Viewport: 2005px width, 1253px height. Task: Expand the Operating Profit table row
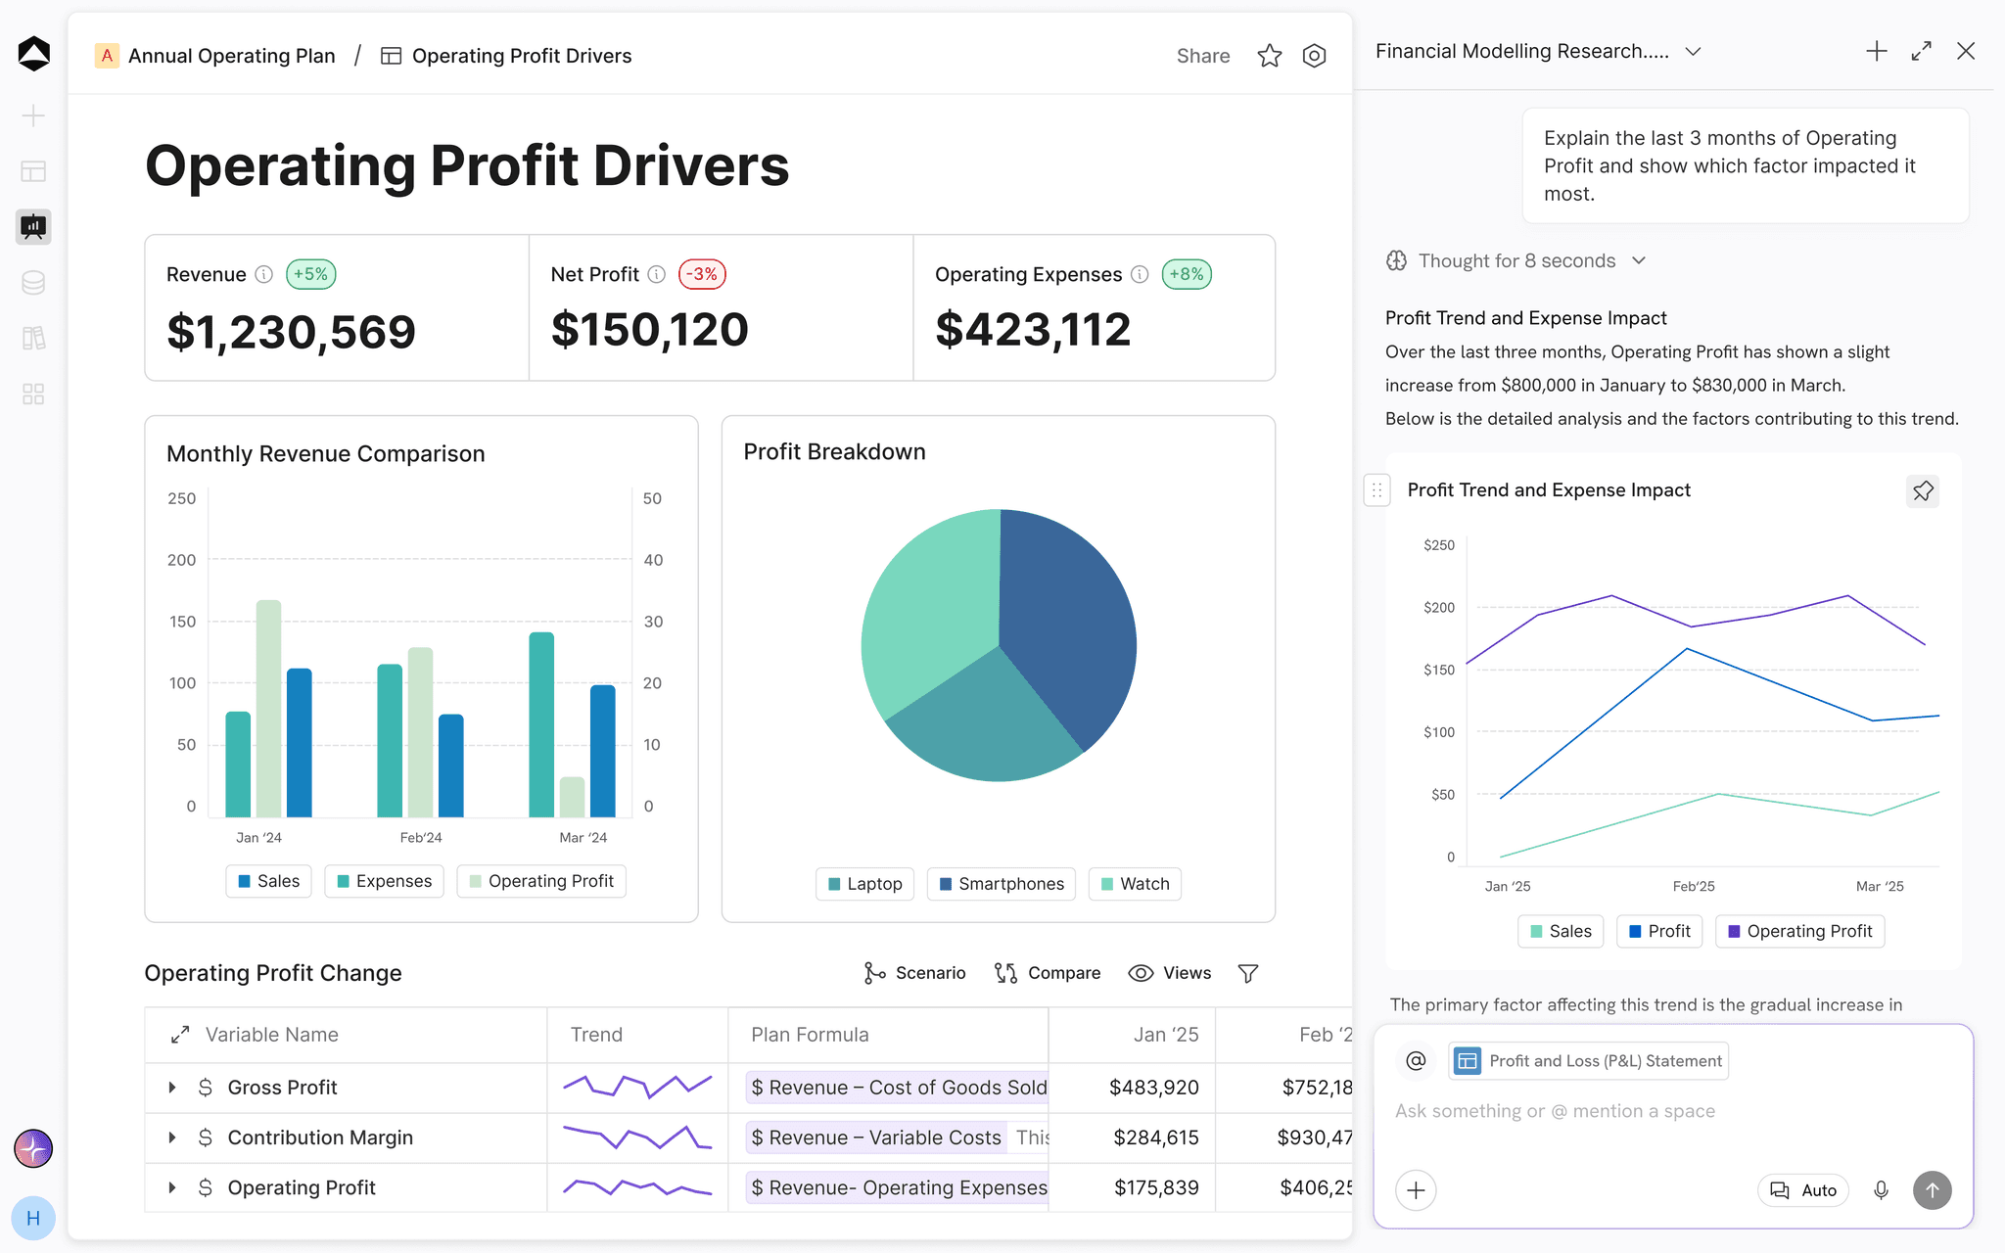tap(172, 1187)
